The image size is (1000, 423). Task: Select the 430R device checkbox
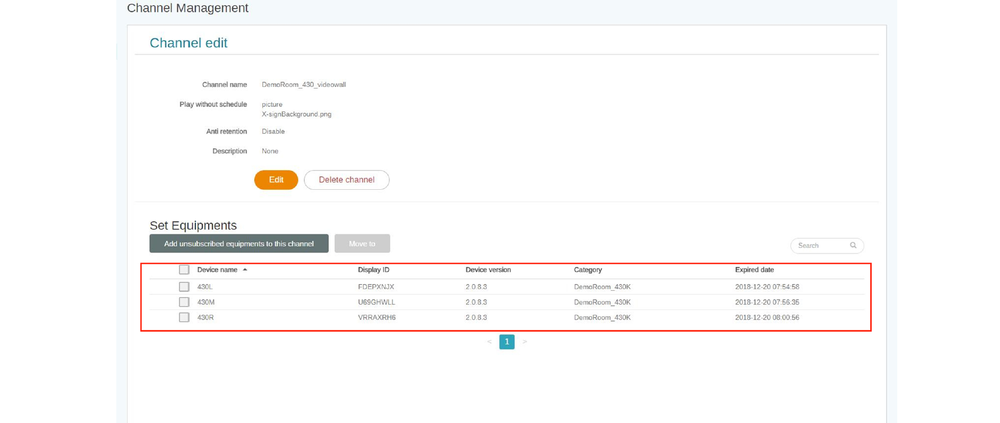click(x=184, y=317)
